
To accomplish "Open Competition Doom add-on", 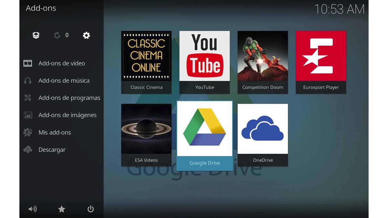I will point(263,61).
